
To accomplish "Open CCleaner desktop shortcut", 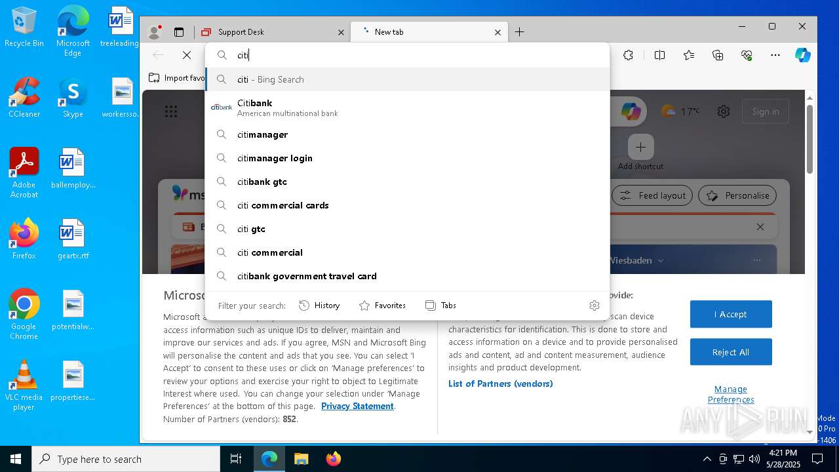I will tap(24, 98).
